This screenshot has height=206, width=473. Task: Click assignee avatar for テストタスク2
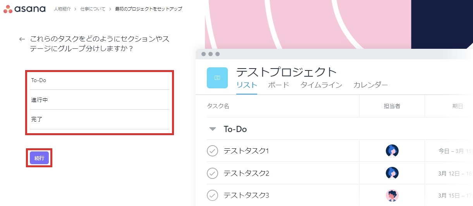click(392, 173)
